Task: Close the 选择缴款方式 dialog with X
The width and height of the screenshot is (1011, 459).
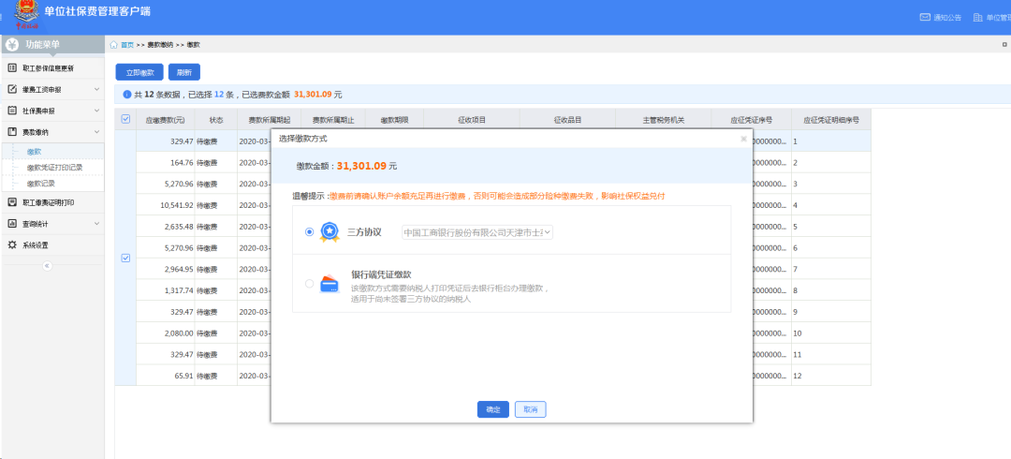Action: [x=743, y=139]
